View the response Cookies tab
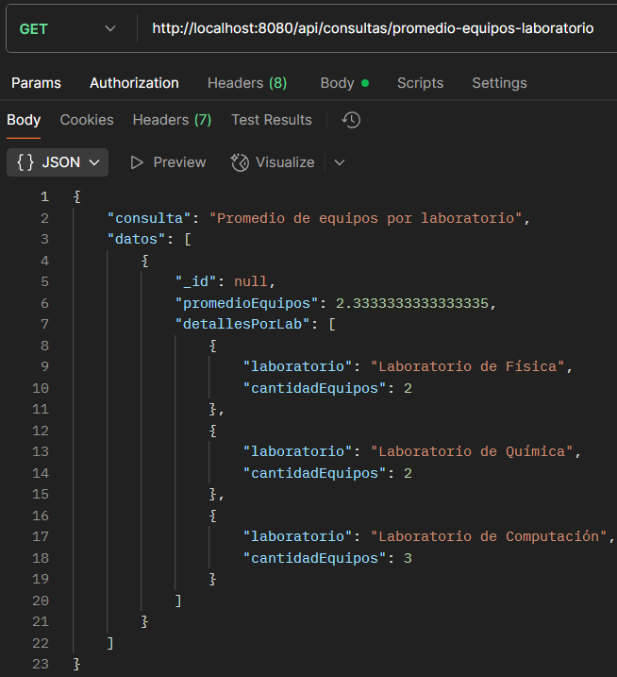This screenshot has height=677, width=617. (x=87, y=120)
